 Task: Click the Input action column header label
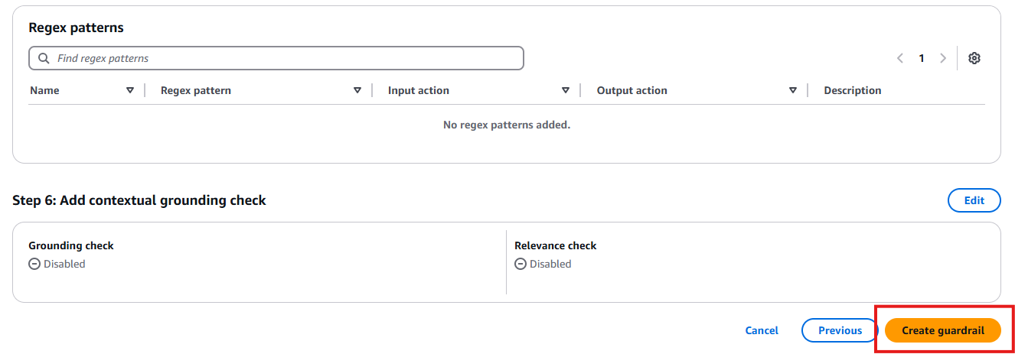pyautogui.click(x=419, y=90)
